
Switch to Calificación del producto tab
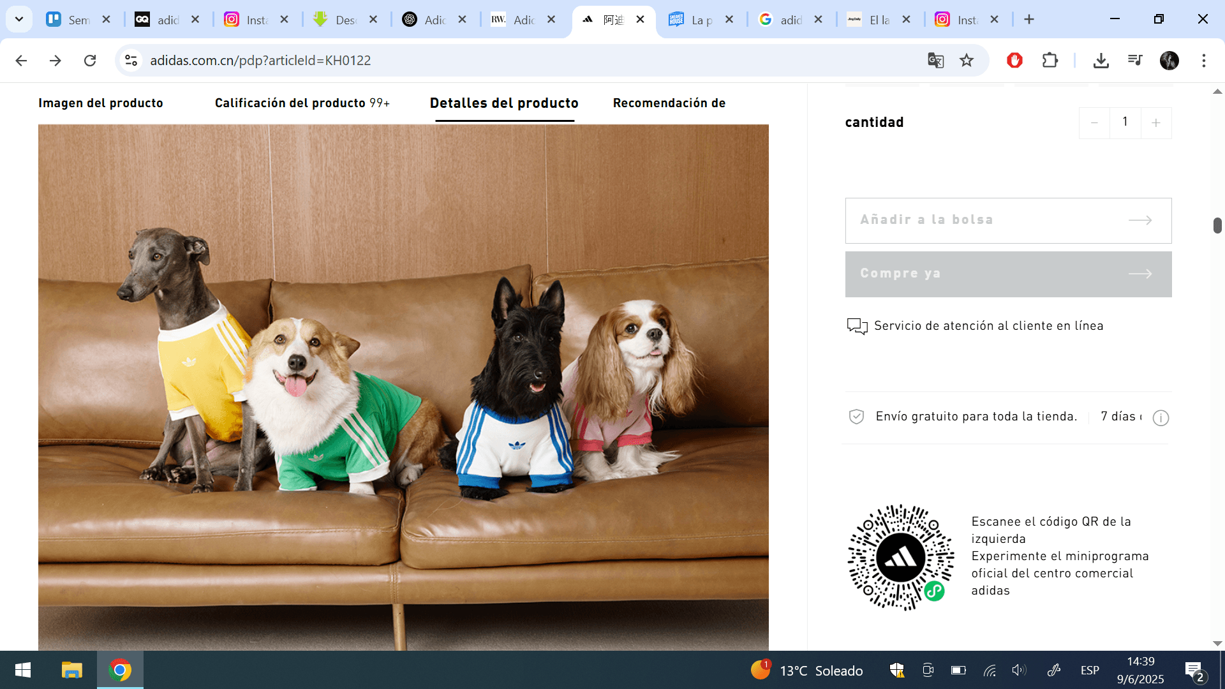(x=302, y=103)
